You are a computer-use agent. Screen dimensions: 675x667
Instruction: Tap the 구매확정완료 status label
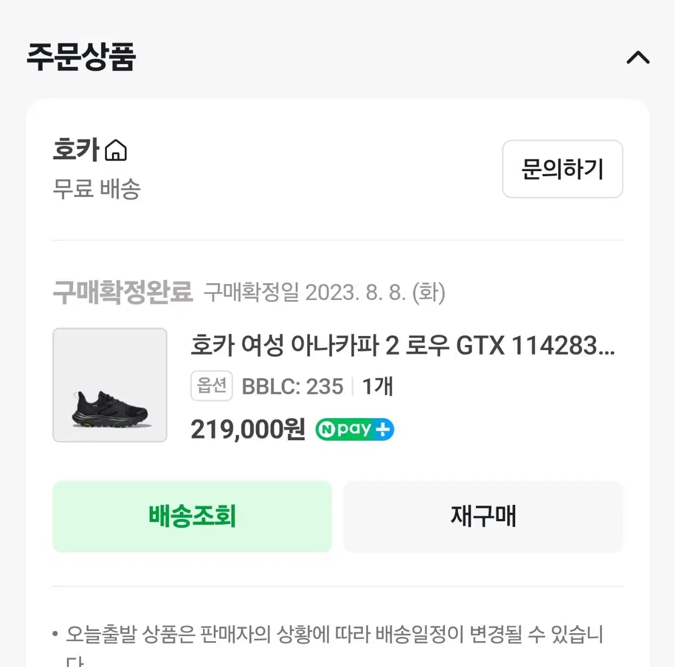(123, 292)
